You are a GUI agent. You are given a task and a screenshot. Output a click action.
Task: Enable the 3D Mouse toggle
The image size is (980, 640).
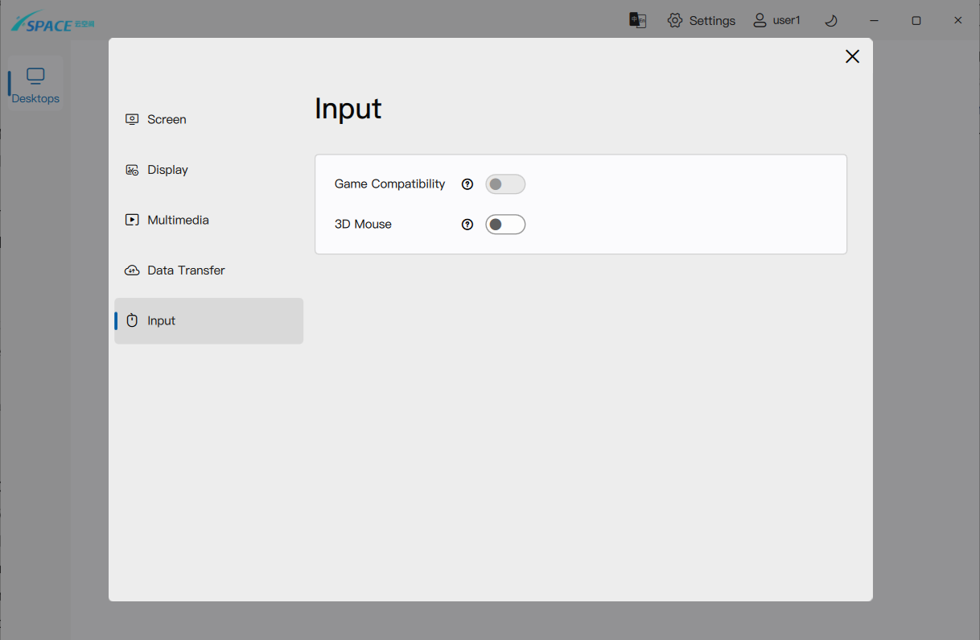pyautogui.click(x=505, y=225)
